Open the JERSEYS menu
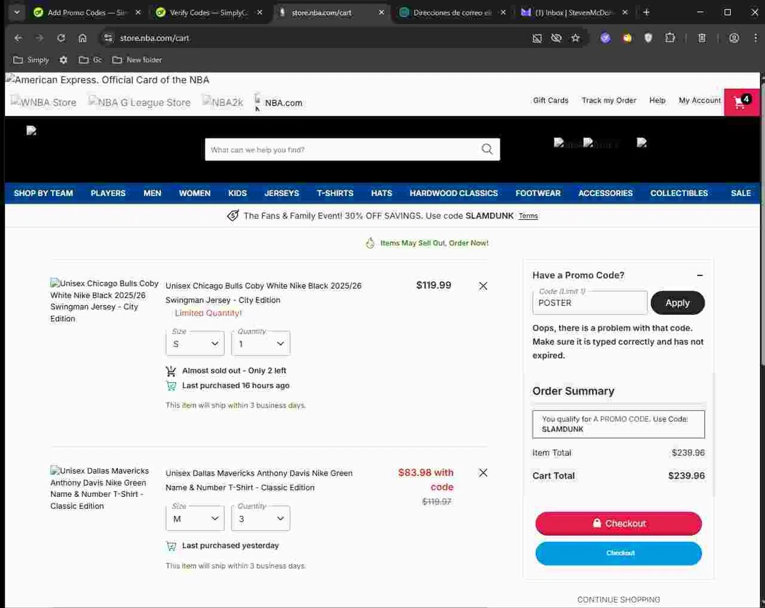This screenshot has height=608, width=765. [282, 193]
